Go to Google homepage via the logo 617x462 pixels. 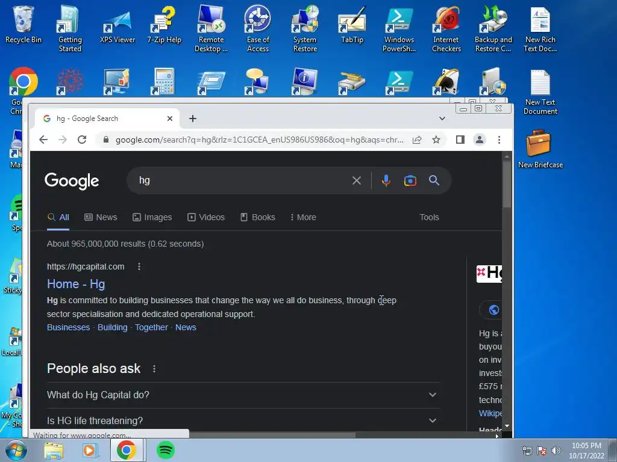[x=72, y=180]
